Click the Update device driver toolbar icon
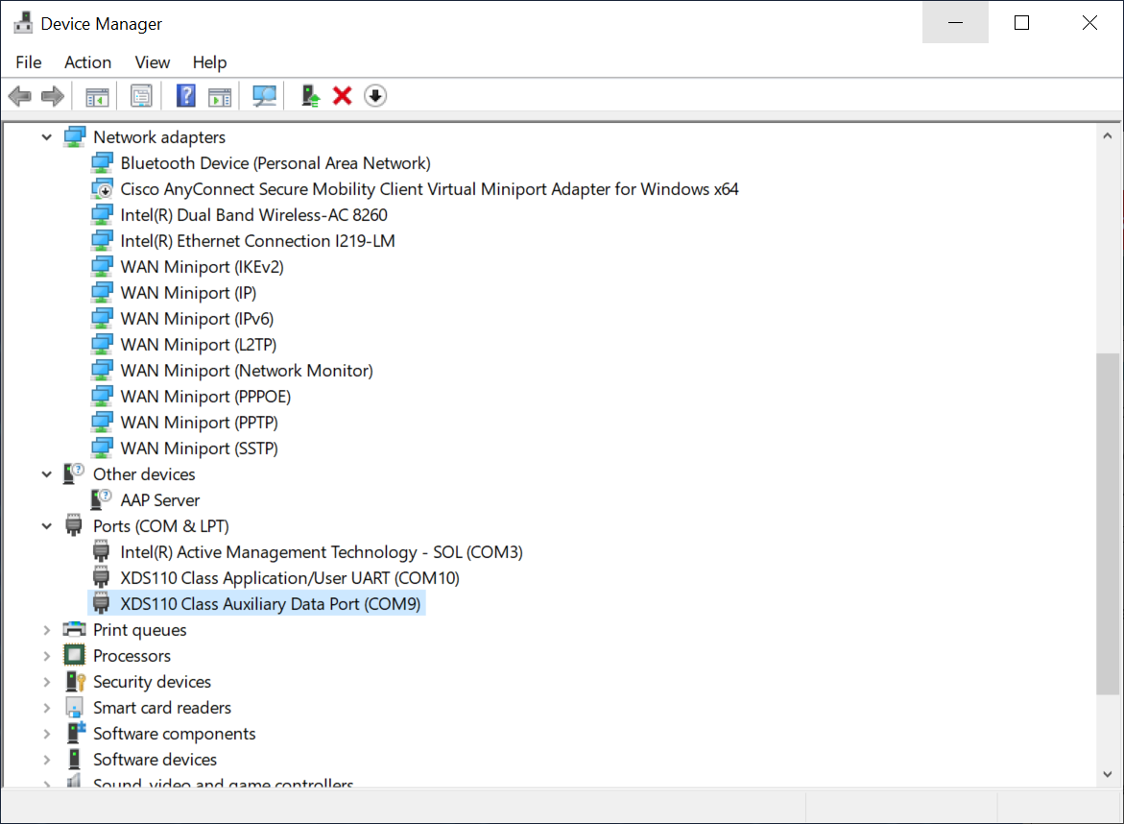Screen dimensions: 1124x824 click(x=310, y=95)
